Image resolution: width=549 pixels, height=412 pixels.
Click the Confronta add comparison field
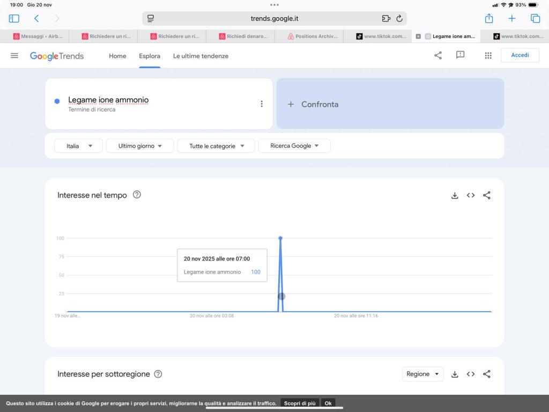[x=390, y=104]
